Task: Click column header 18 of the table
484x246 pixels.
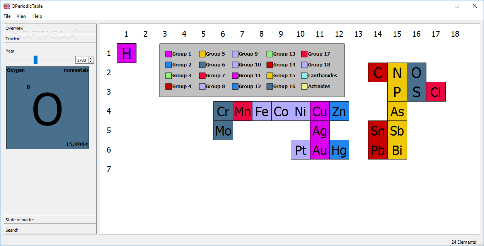Action: [455, 34]
